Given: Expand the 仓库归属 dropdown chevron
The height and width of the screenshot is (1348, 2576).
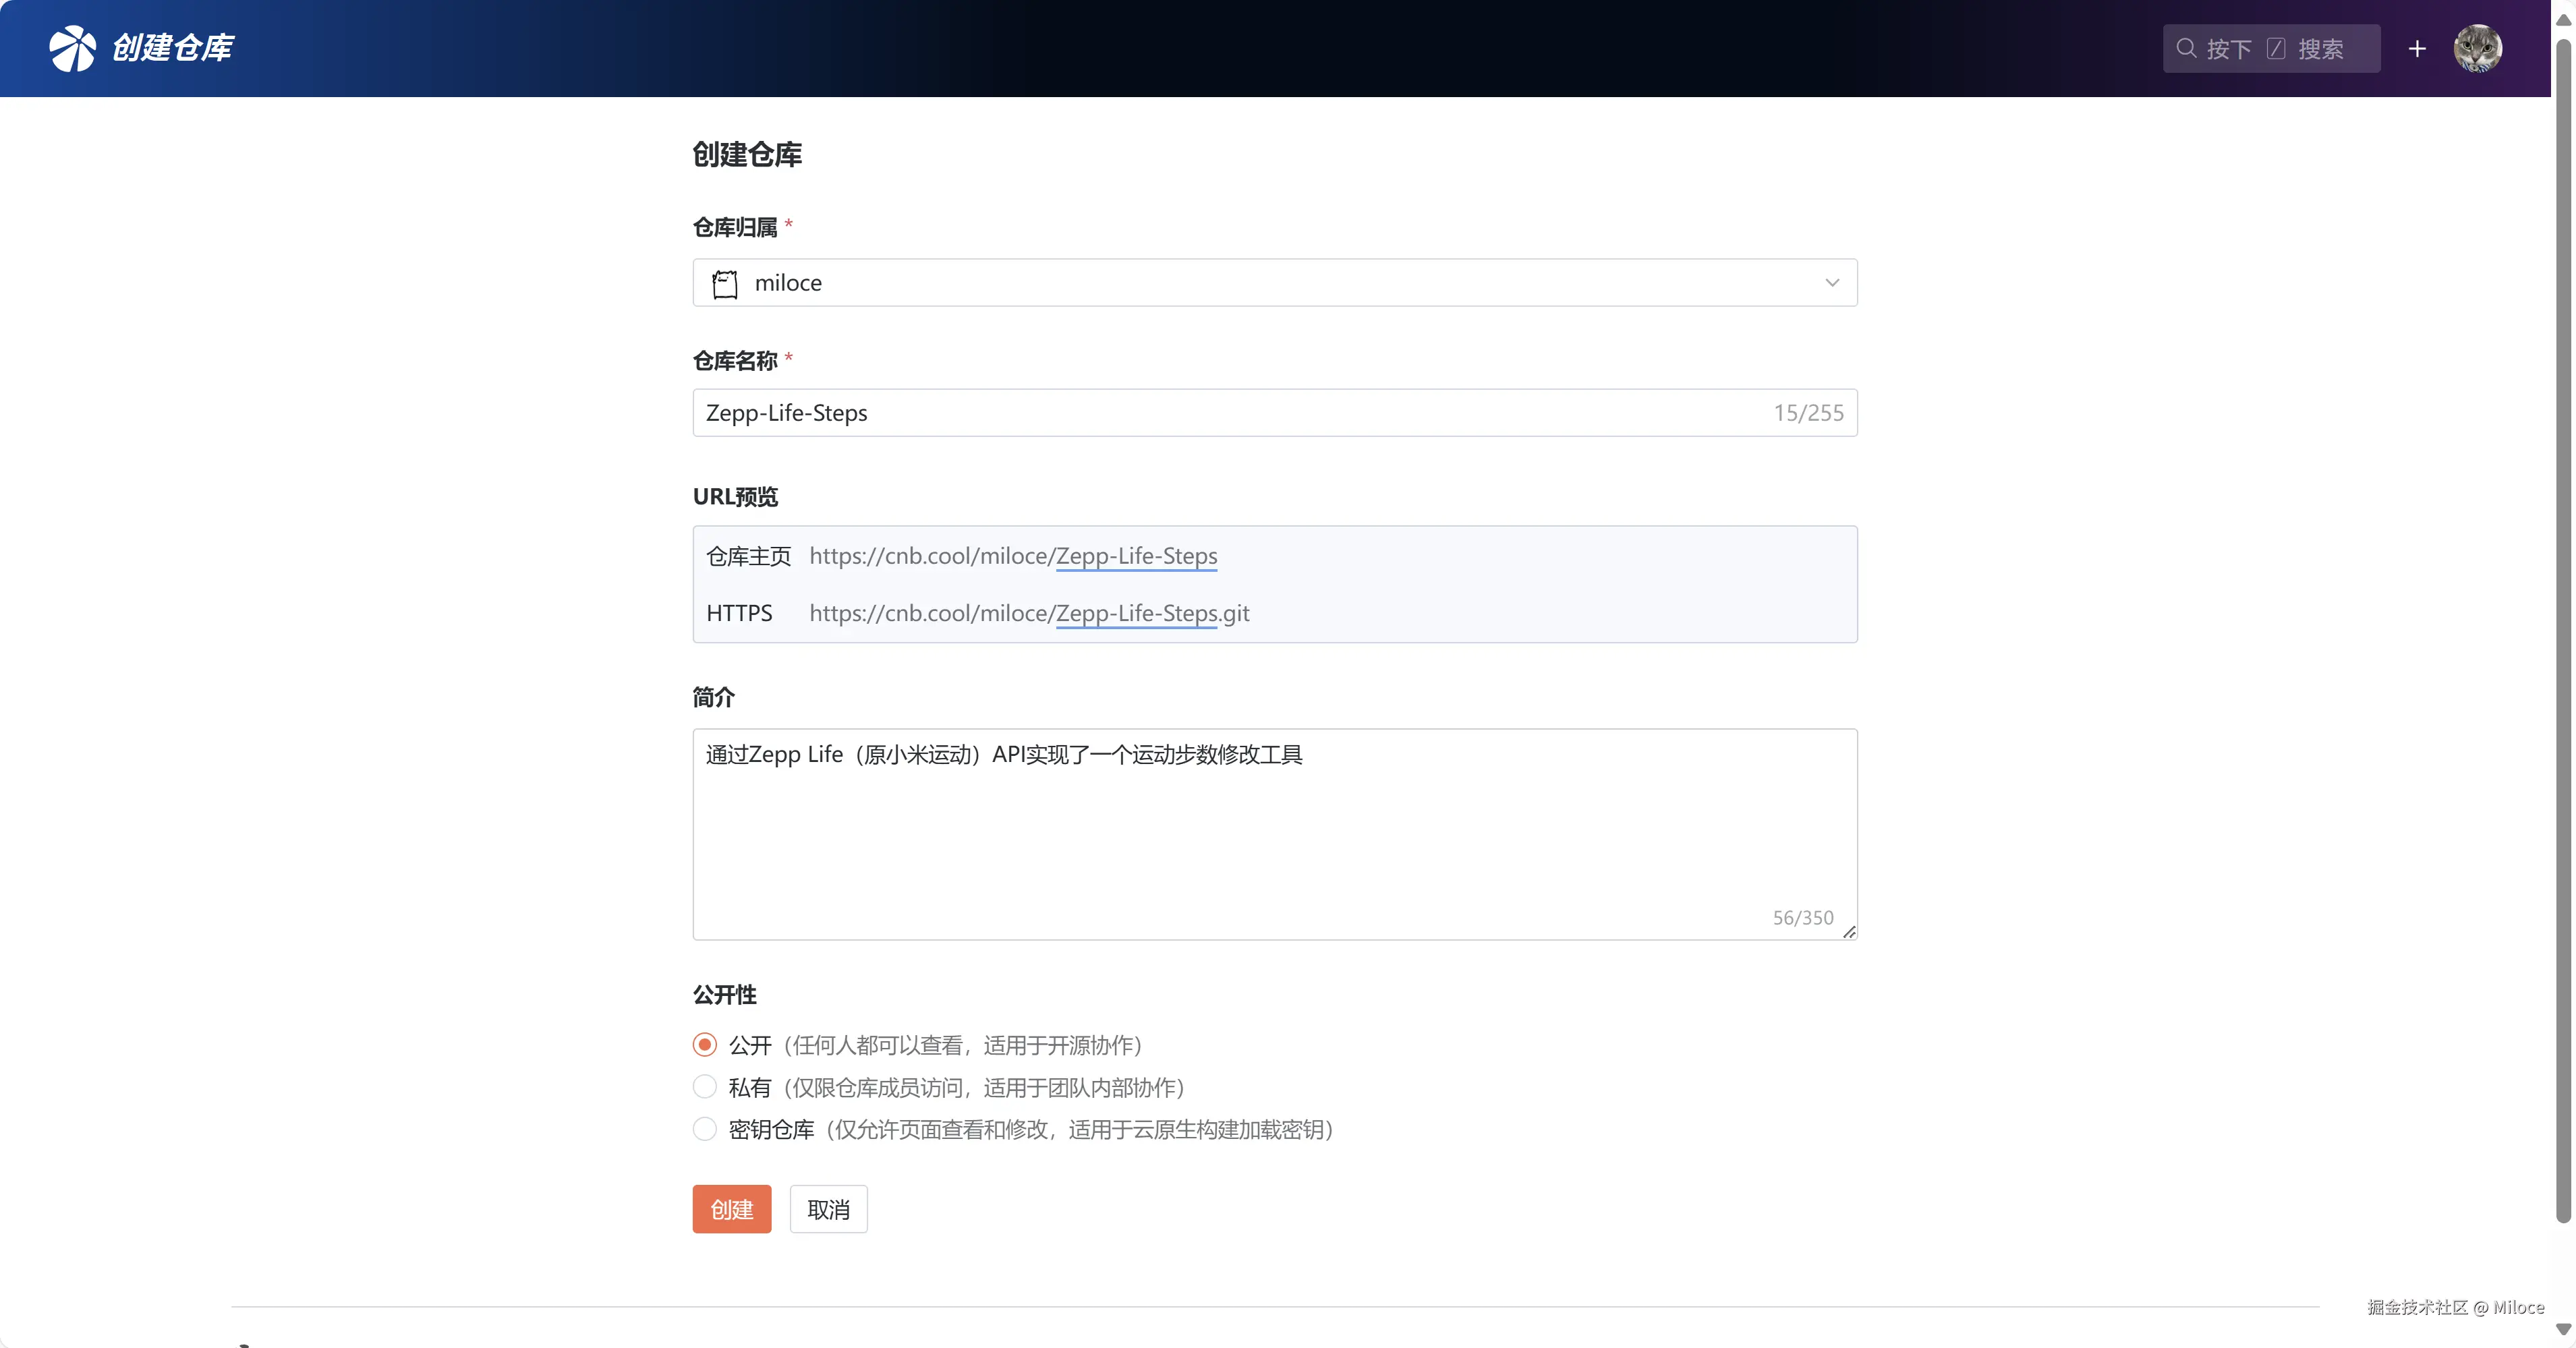Looking at the screenshot, I should point(1832,283).
